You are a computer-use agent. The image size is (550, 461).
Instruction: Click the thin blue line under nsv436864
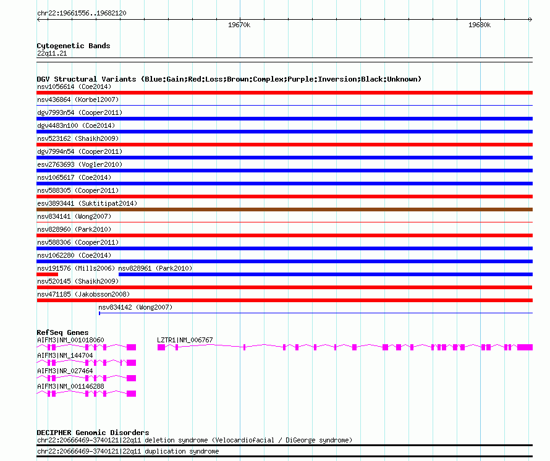284,105
